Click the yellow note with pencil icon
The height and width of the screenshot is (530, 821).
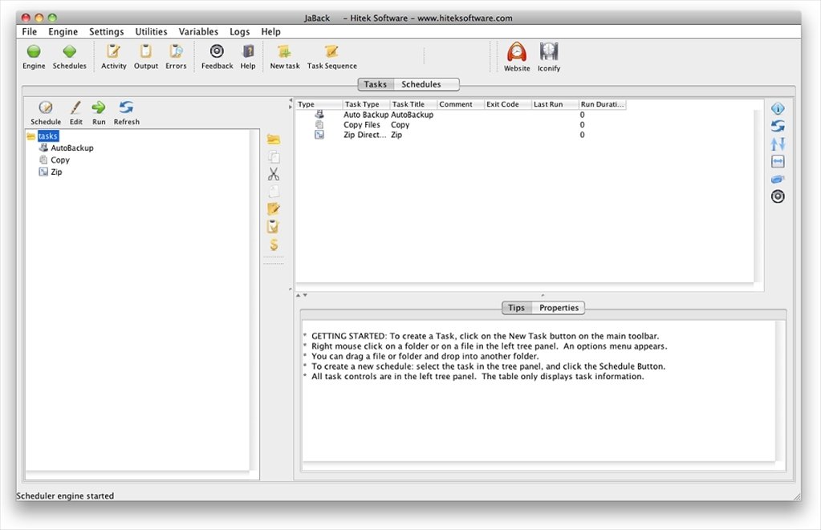click(274, 208)
